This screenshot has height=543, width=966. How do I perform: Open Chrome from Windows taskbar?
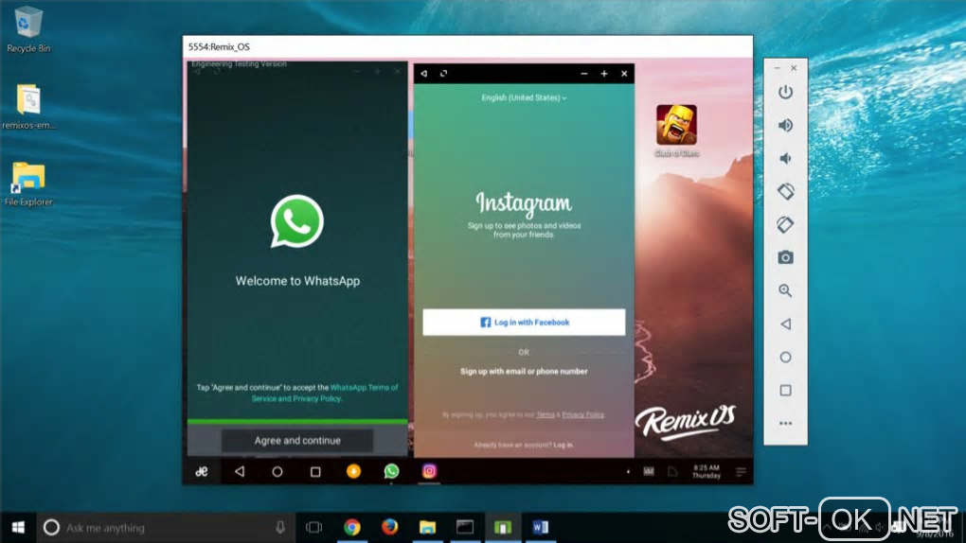pos(352,528)
